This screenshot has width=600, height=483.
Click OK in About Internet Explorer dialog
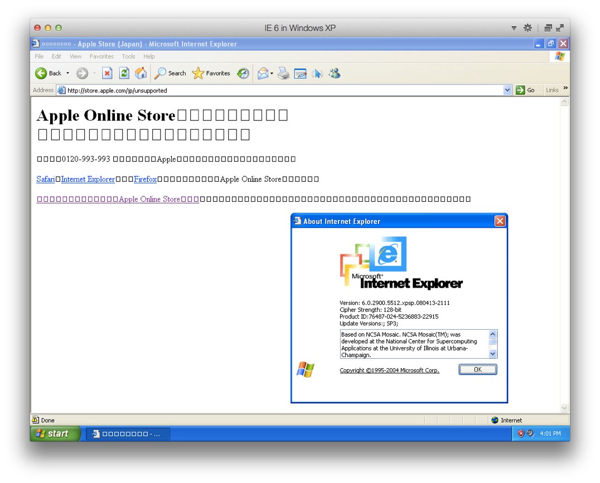(477, 369)
